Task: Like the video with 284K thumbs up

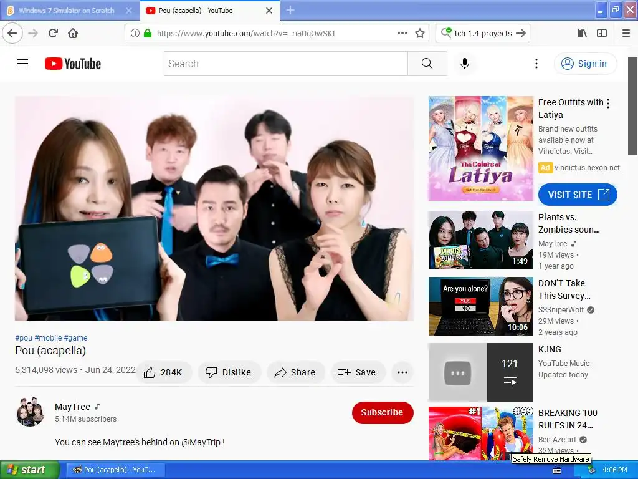Action: [164, 372]
